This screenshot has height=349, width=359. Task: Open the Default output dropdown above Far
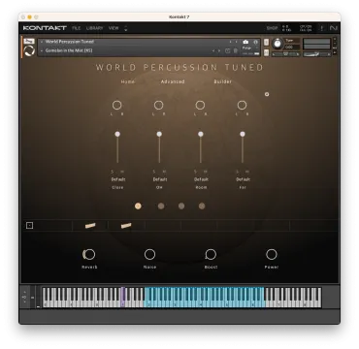tap(243, 179)
